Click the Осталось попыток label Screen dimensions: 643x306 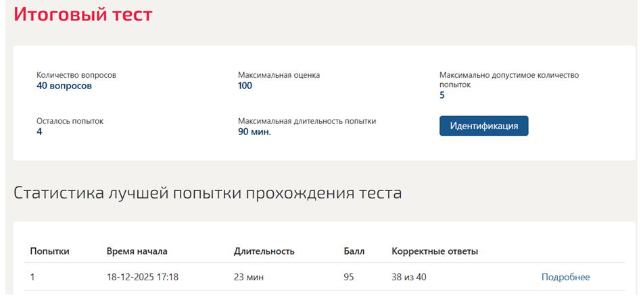[x=70, y=122]
